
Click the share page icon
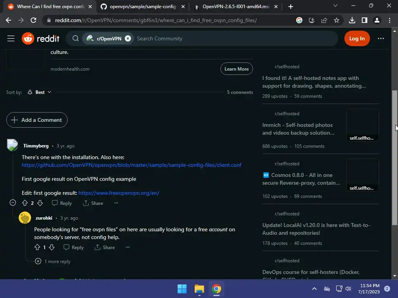324,20
